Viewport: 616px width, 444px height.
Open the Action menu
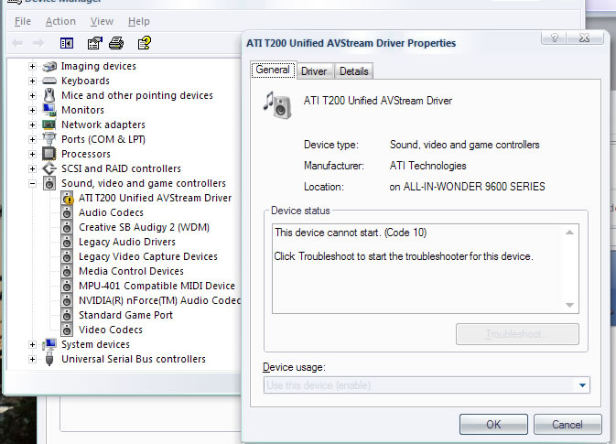coord(60,21)
